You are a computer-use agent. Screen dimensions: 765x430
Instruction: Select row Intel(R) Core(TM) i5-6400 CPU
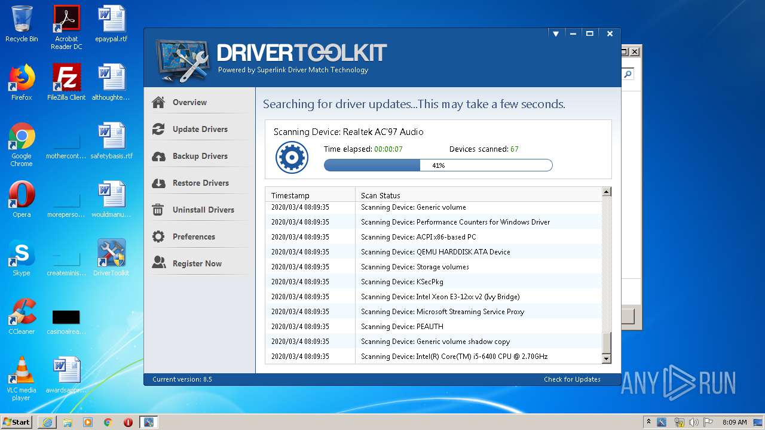coord(434,357)
